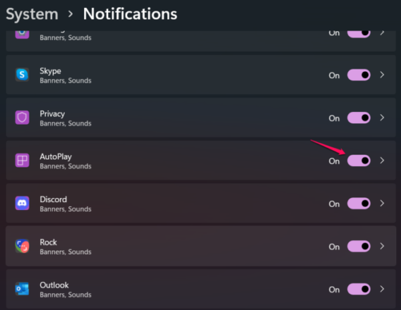Switch off Discord notifications toggle
The height and width of the screenshot is (310, 401).
point(359,203)
